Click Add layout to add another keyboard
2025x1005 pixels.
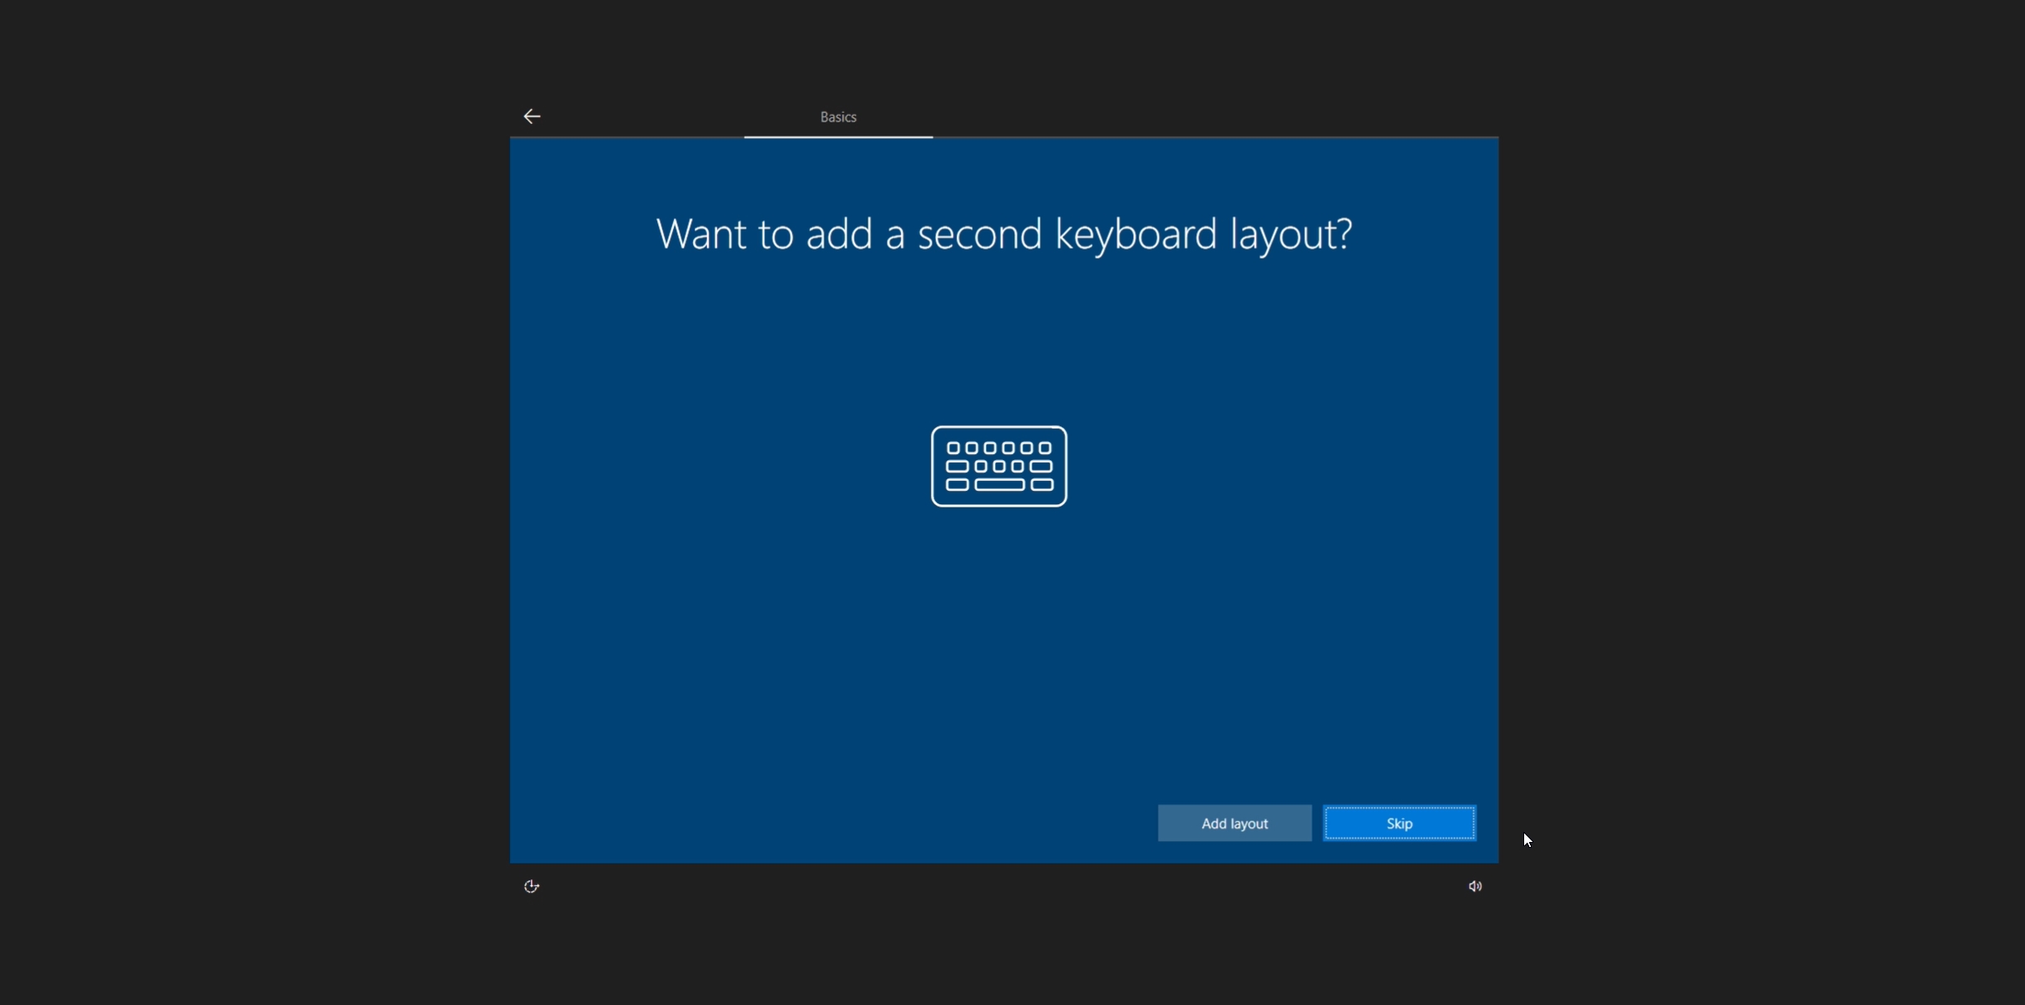(x=1234, y=823)
